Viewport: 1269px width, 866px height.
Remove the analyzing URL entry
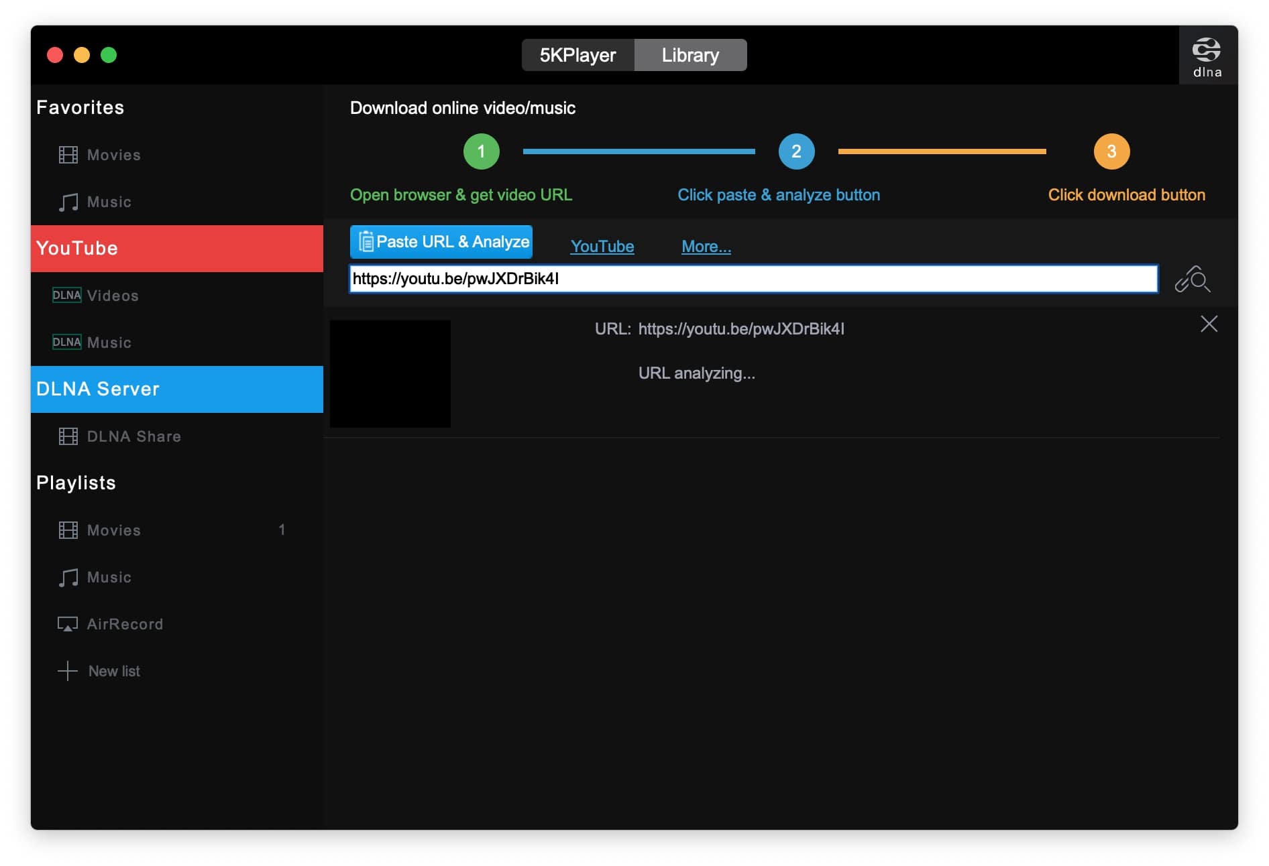click(x=1209, y=324)
